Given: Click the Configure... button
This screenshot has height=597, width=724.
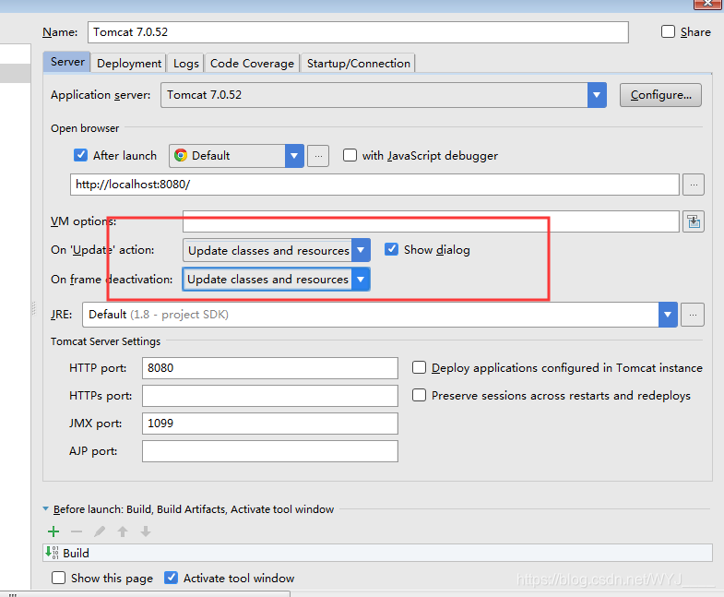Looking at the screenshot, I should point(660,95).
